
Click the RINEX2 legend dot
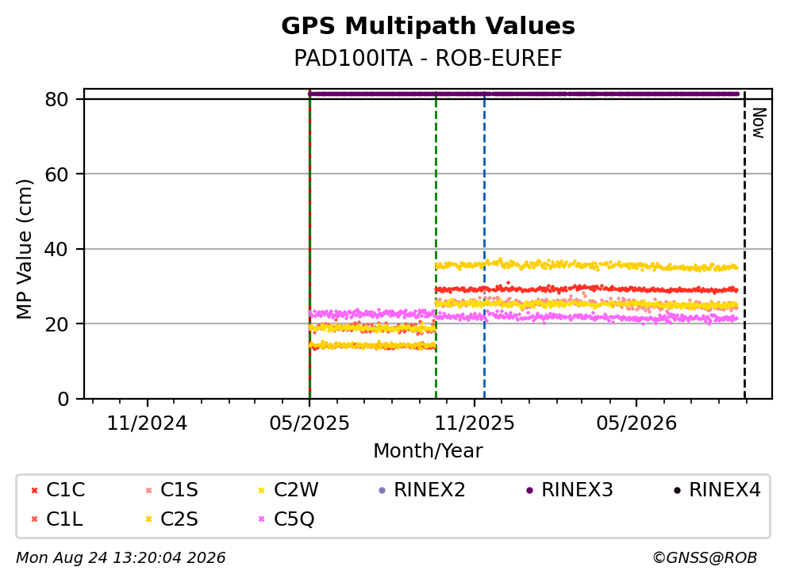382,490
